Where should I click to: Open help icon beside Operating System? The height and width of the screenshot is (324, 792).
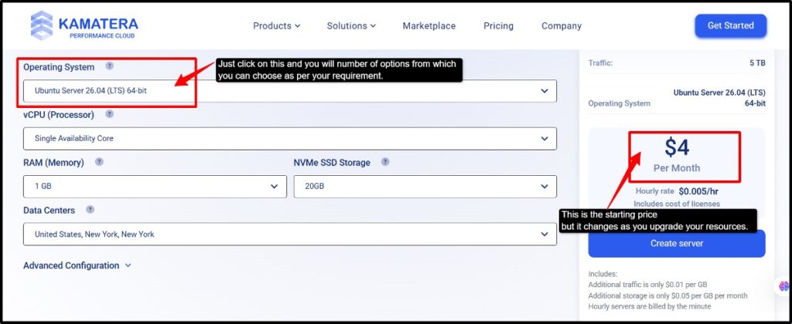click(110, 66)
